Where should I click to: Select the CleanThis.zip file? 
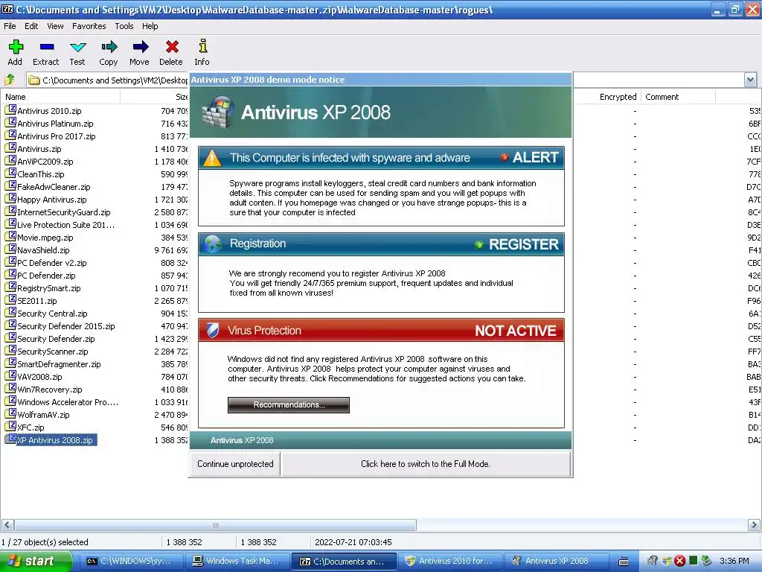click(40, 174)
